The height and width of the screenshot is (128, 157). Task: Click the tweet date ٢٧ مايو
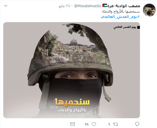pos(65,6)
